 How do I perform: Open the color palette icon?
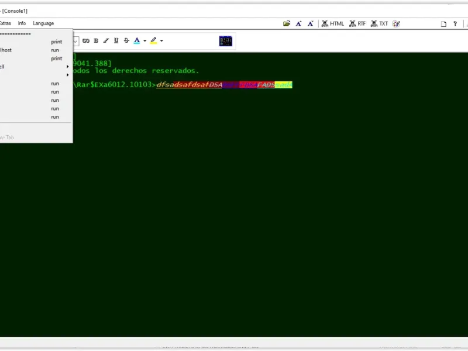[x=396, y=23]
